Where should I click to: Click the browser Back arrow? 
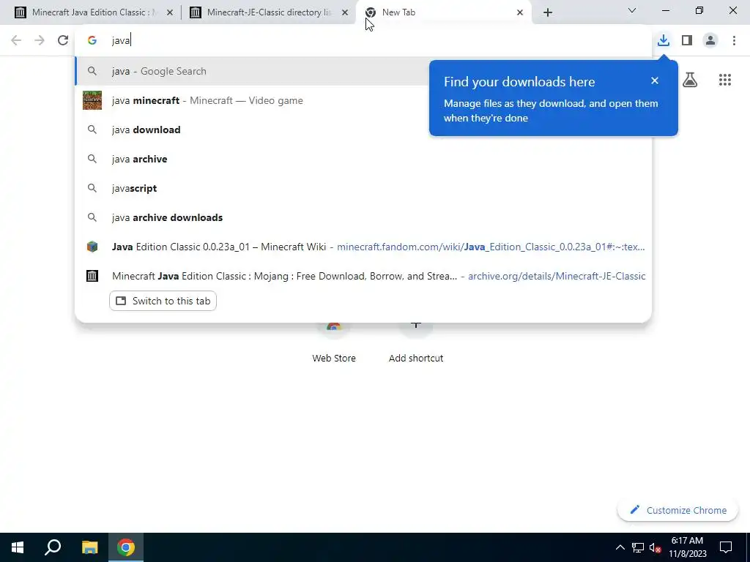coord(16,40)
